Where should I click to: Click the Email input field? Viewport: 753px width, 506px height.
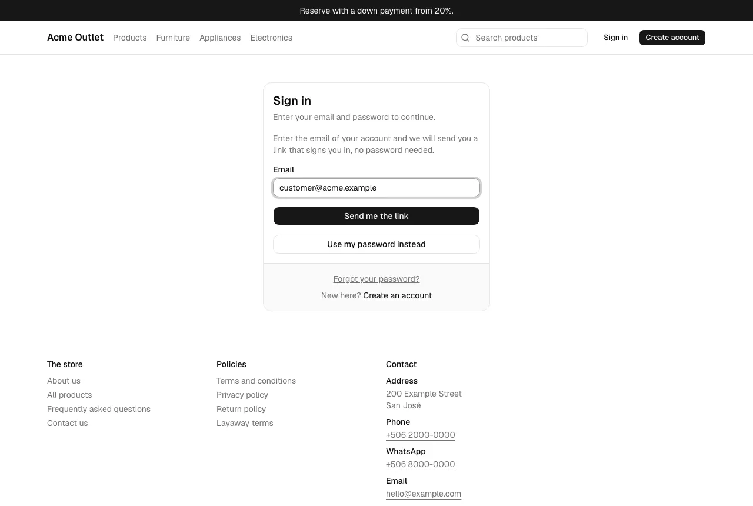tap(376, 188)
